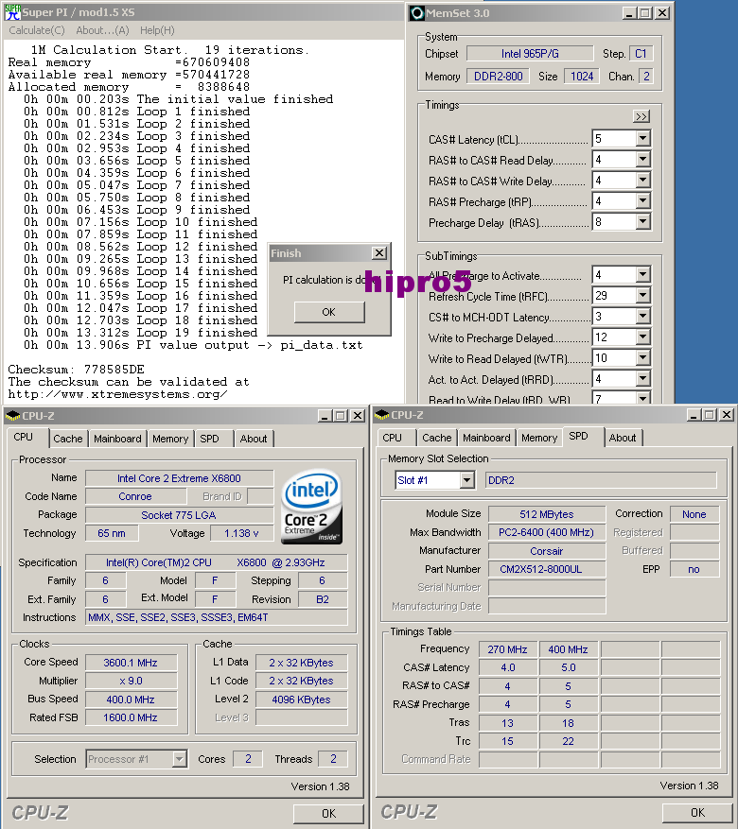Screen dimensions: 738x829
Task: Click the Manufacturer Corsair field
Action: click(547, 551)
